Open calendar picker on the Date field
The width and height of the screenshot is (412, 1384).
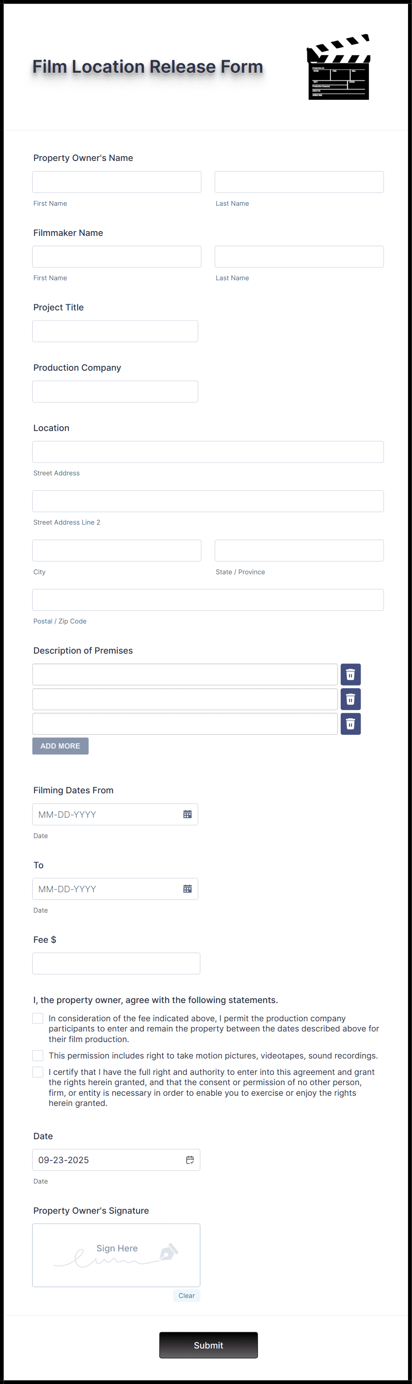click(x=190, y=1160)
